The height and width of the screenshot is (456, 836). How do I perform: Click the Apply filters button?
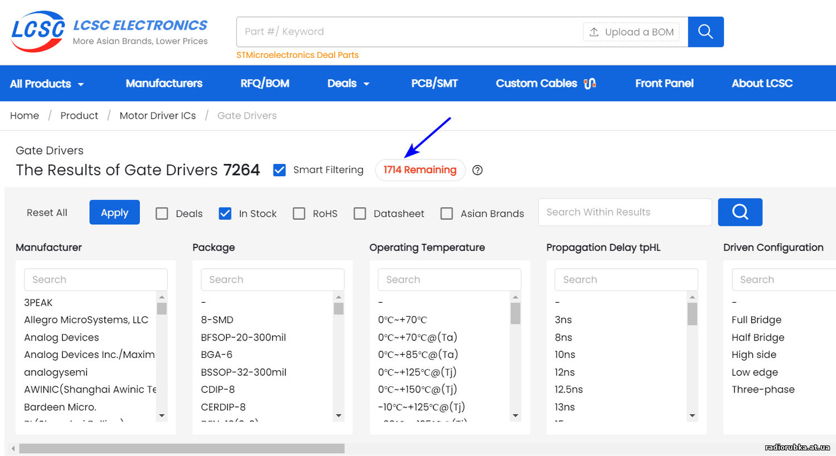[x=115, y=212]
